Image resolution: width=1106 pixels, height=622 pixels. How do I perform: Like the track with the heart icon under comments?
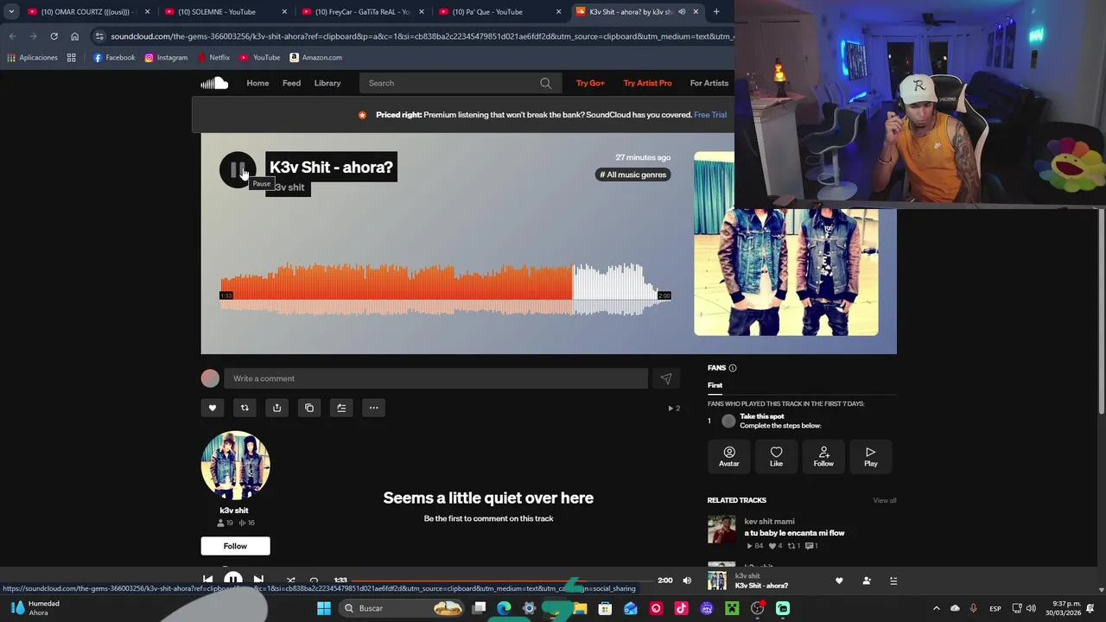212,408
